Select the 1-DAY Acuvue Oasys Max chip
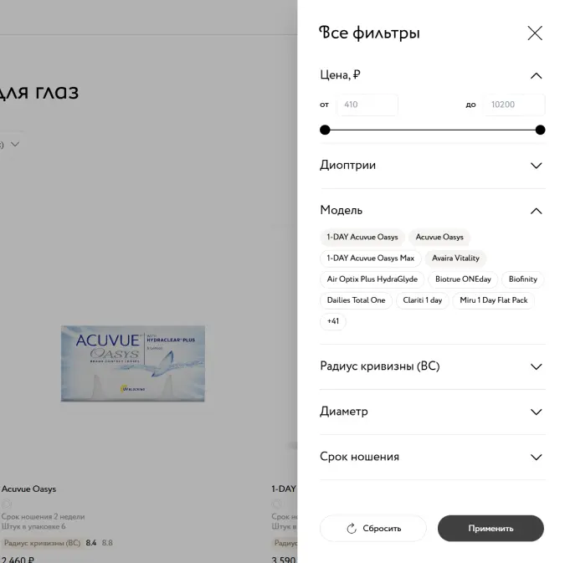 [x=371, y=258]
